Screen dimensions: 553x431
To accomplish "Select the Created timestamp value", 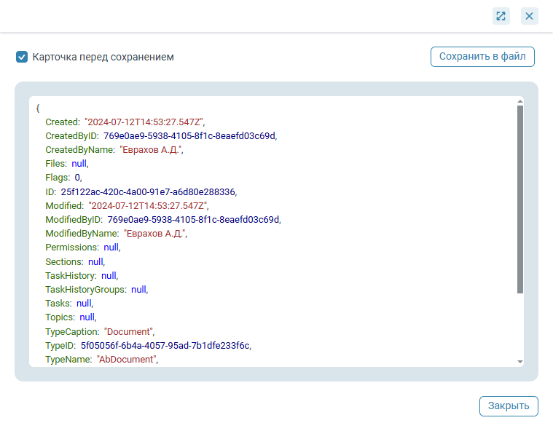I will click(x=144, y=122).
